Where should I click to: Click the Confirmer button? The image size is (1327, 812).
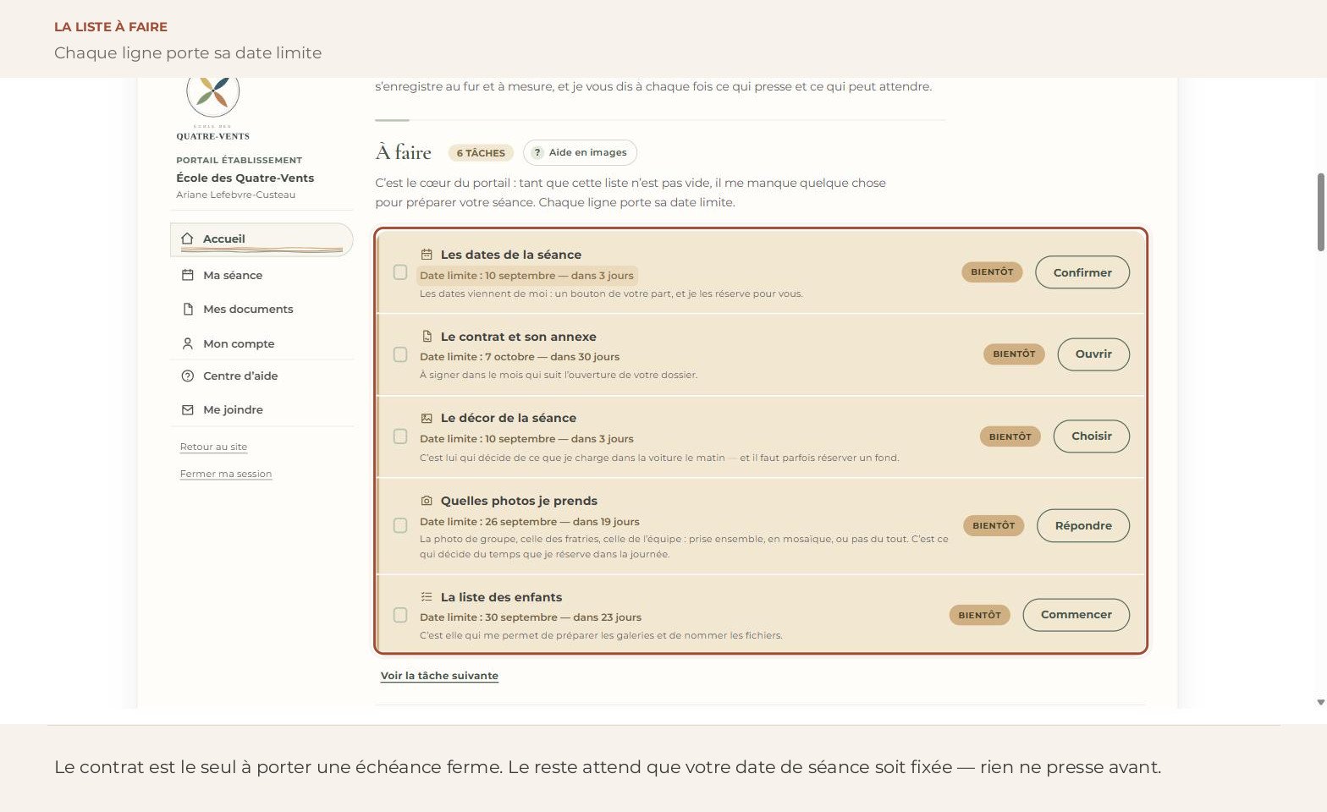pos(1082,272)
